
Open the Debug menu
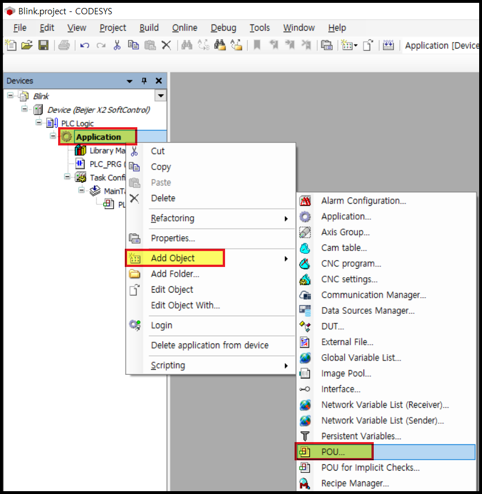pos(223,27)
